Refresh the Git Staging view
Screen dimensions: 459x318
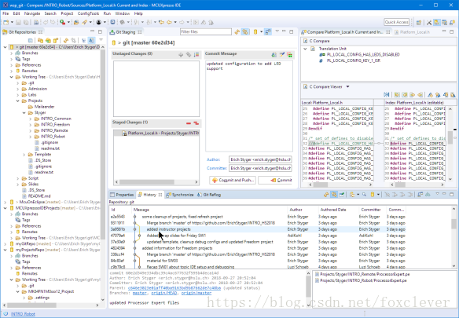click(237, 32)
